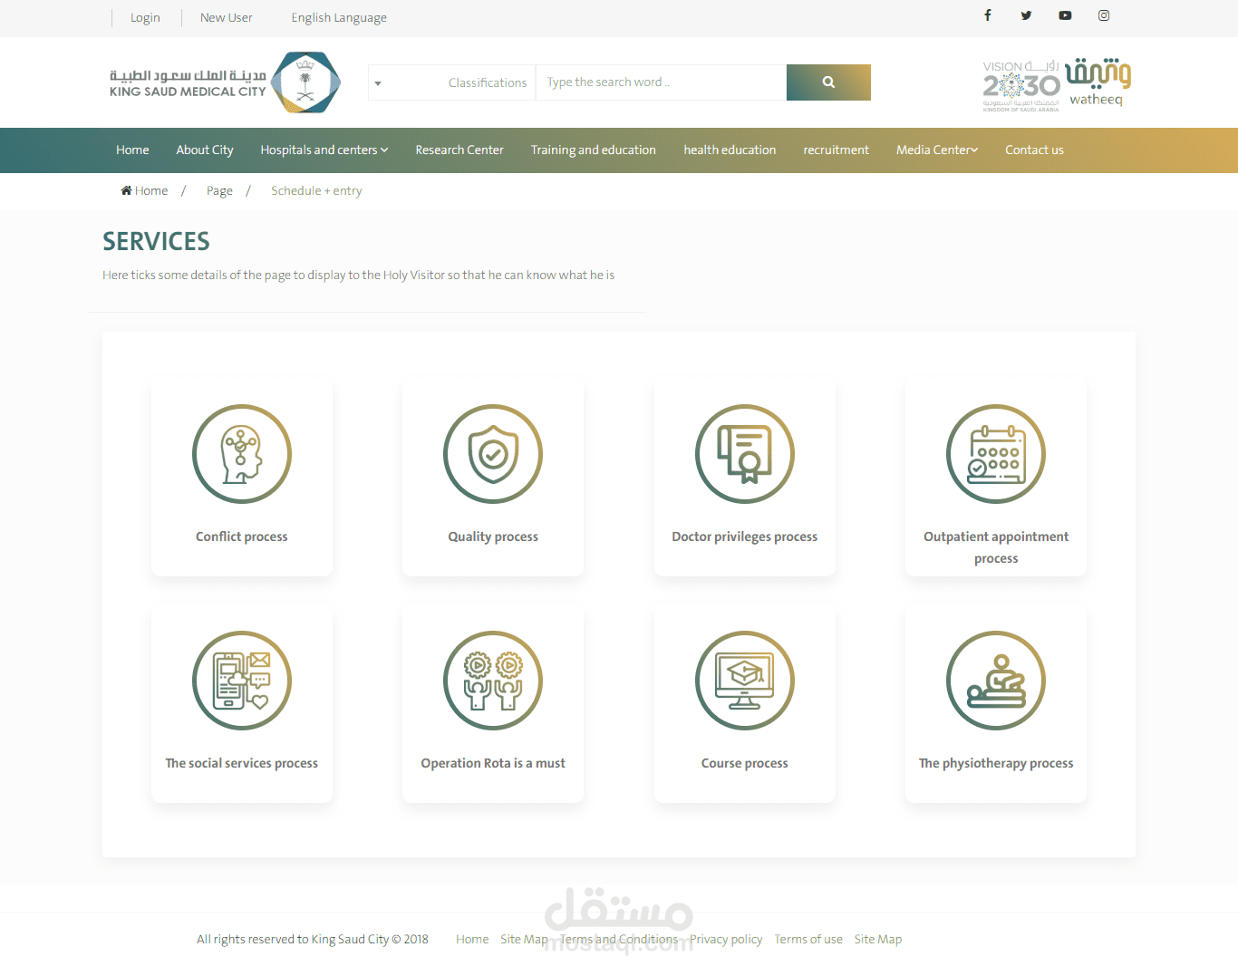Open the Twitter social icon

pos(1026,15)
